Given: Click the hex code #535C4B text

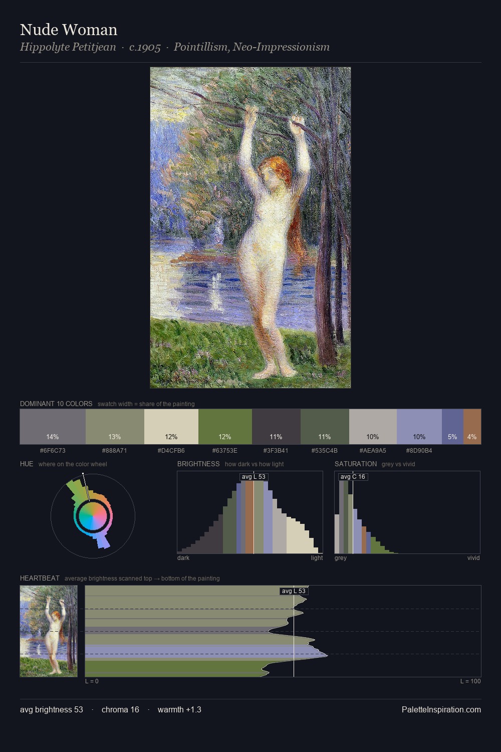Looking at the screenshot, I should point(325,451).
